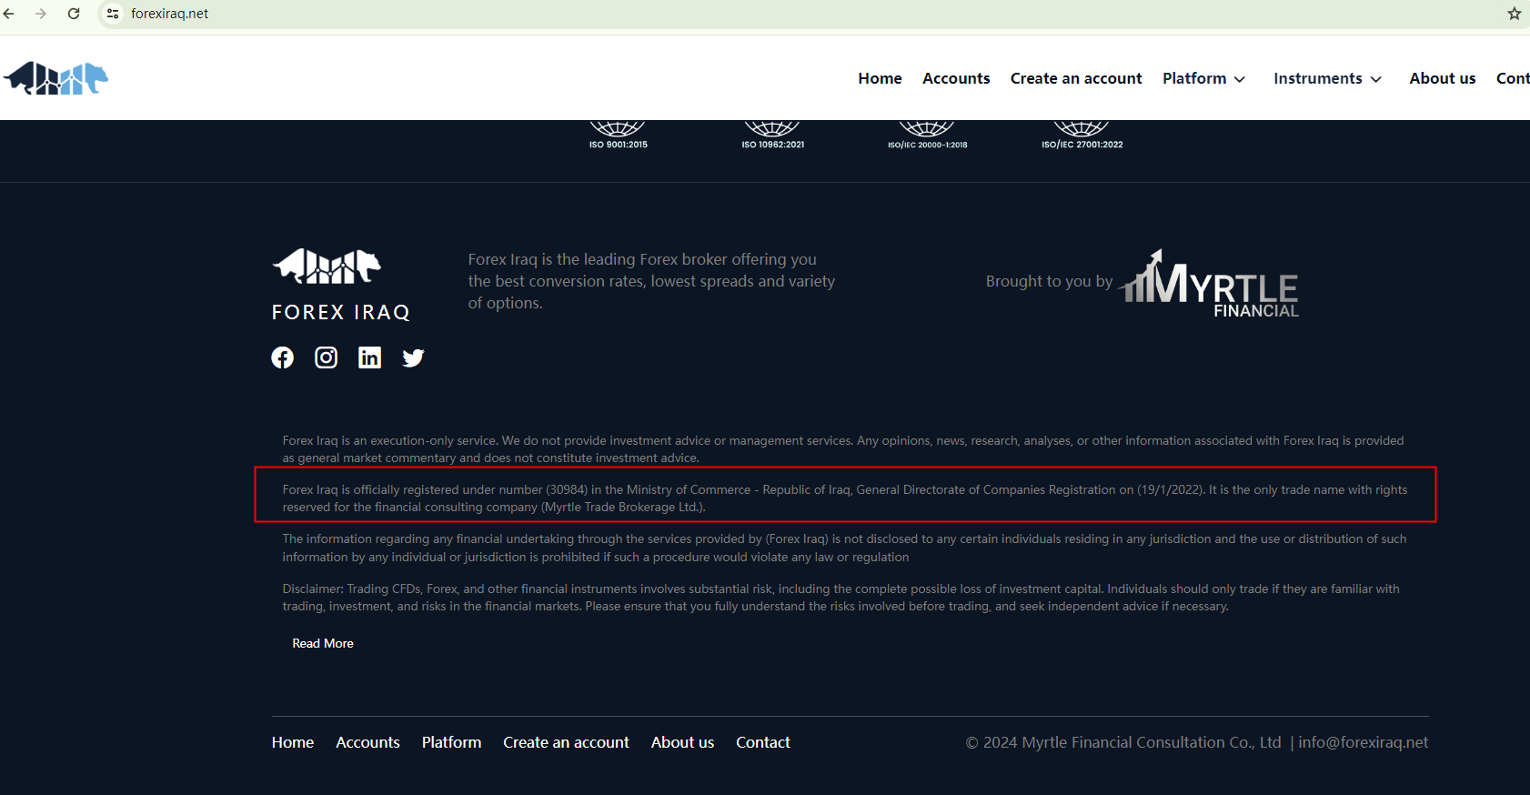The height and width of the screenshot is (795, 1530).
Task: Open the footer Accounts link
Action: click(368, 742)
